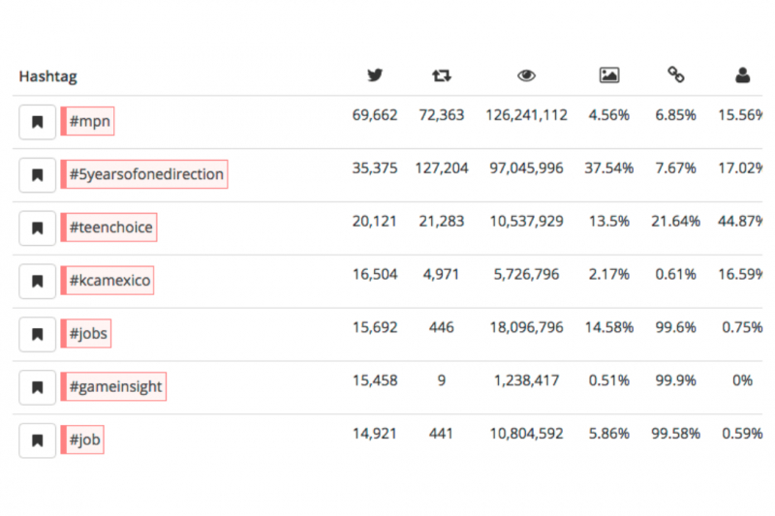
Task: Select the #teenchoice hashtag label
Action: tap(108, 228)
